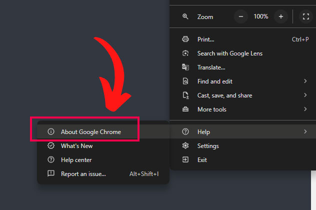316x210 pixels.
Task: Click the More tools toolbox icon
Action: pos(185,109)
